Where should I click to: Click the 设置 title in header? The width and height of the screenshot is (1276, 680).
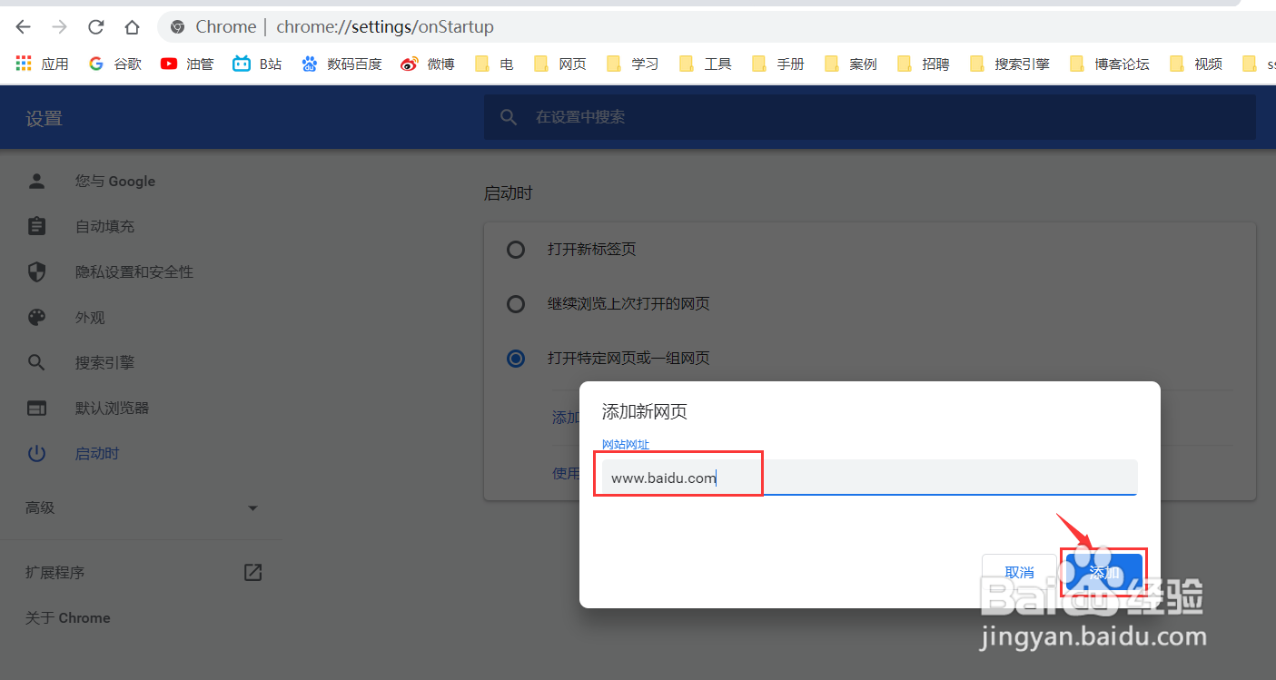tap(44, 119)
